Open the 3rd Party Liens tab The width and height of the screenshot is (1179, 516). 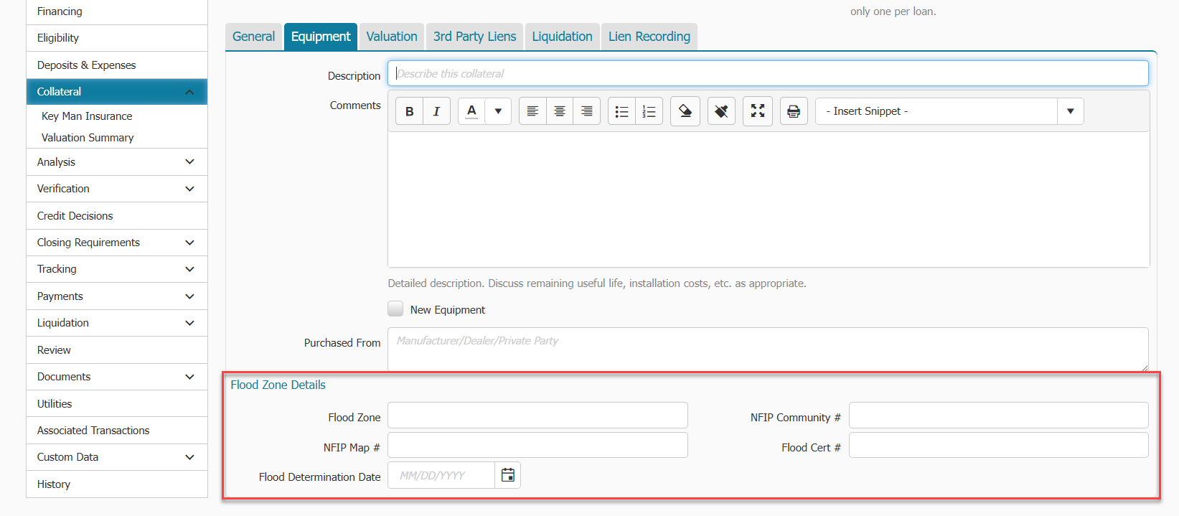(475, 37)
